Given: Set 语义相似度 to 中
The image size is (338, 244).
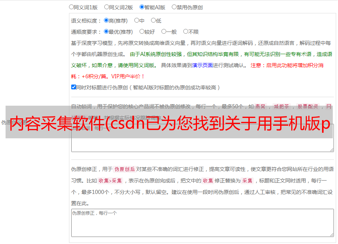Looking at the screenshot, I should click(137, 20).
